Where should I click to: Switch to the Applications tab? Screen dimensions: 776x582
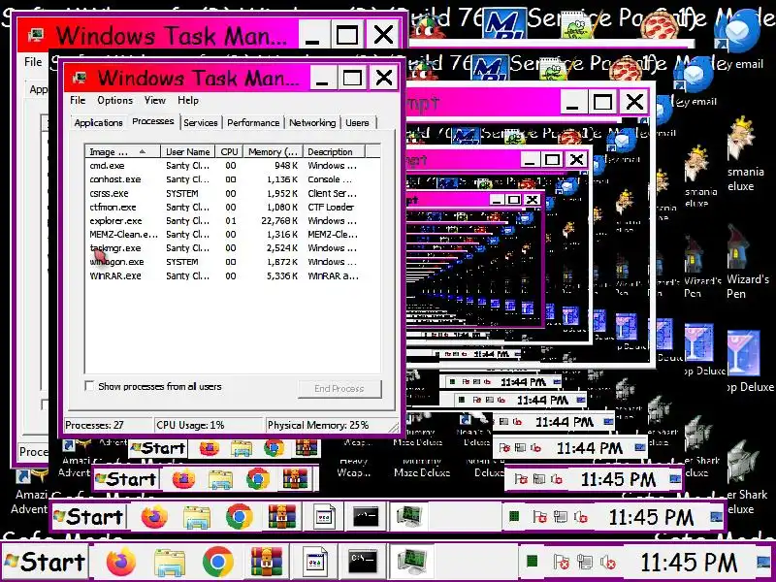point(99,122)
